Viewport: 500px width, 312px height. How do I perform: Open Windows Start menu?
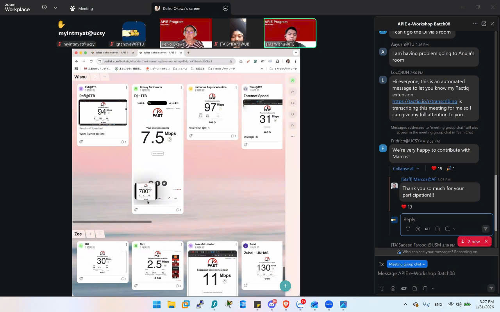click(x=157, y=304)
